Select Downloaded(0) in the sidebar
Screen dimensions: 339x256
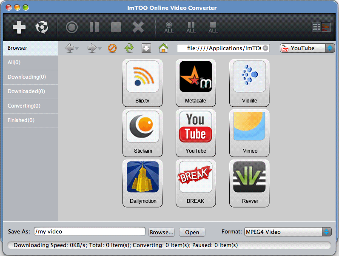click(31, 91)
